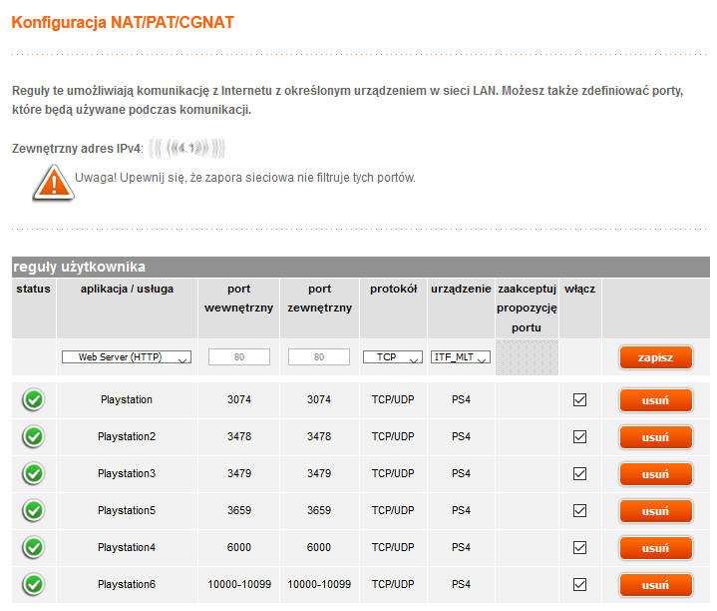717x611 pixels.
Task: Click the green status icon for Playstation6
Action: click(33, 584)
